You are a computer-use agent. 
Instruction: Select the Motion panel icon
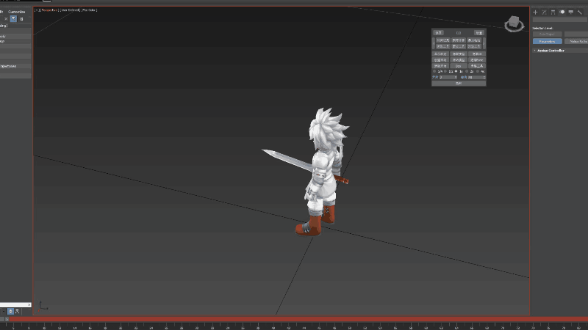pos(562,12)
